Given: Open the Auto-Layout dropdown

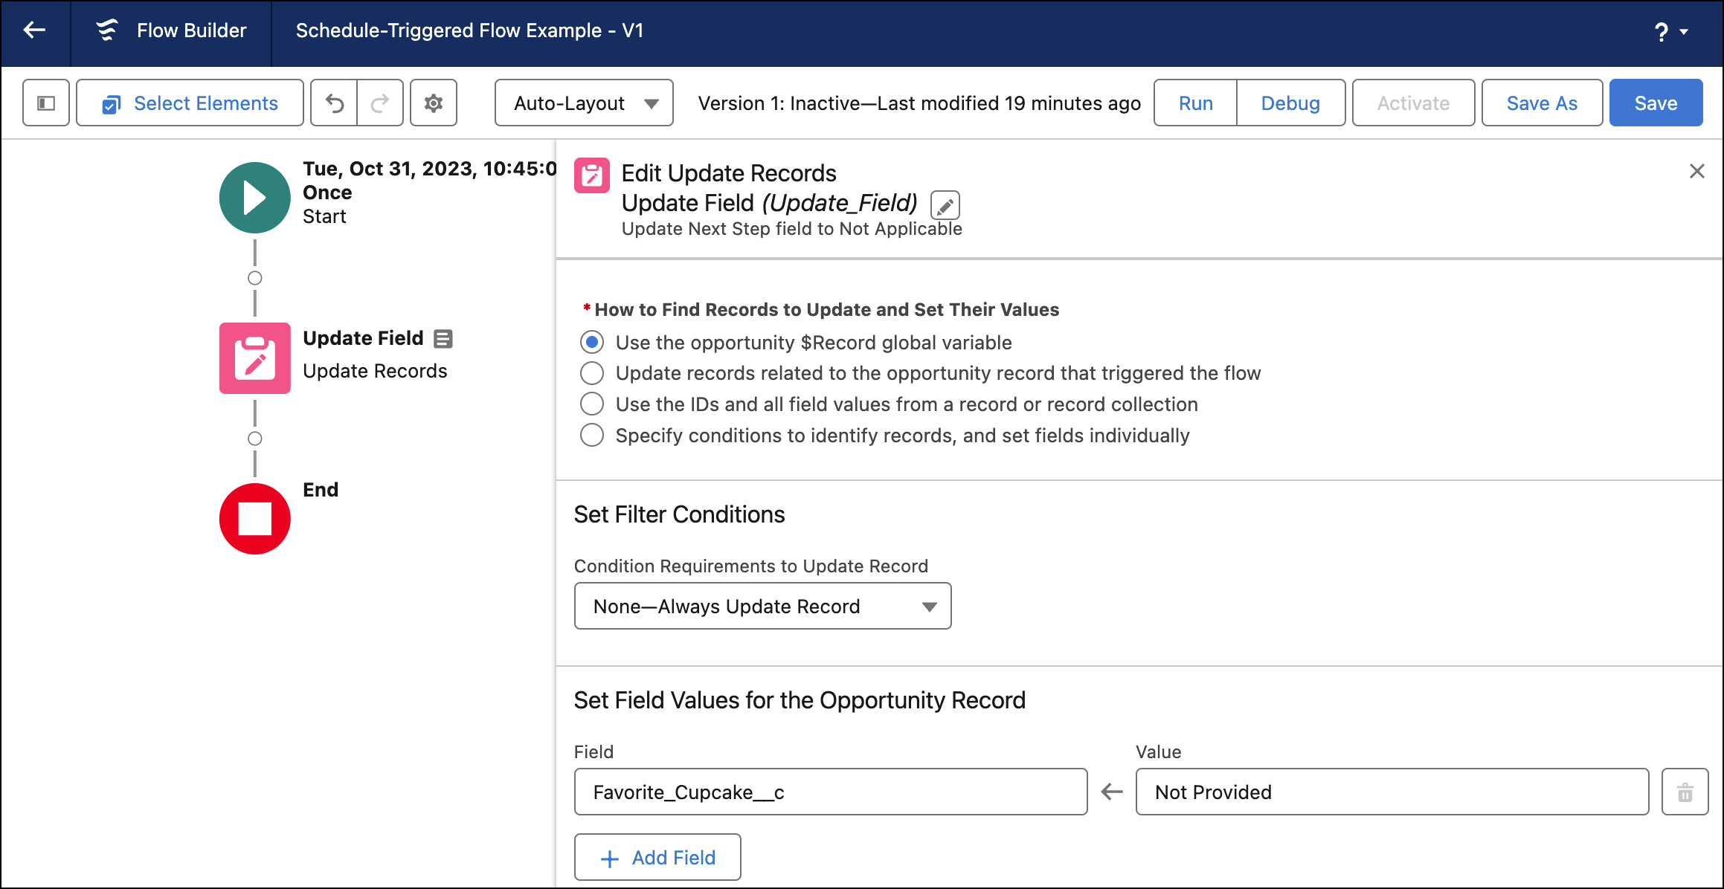Looking at the screenshot, I should click(x=584, y=103).
